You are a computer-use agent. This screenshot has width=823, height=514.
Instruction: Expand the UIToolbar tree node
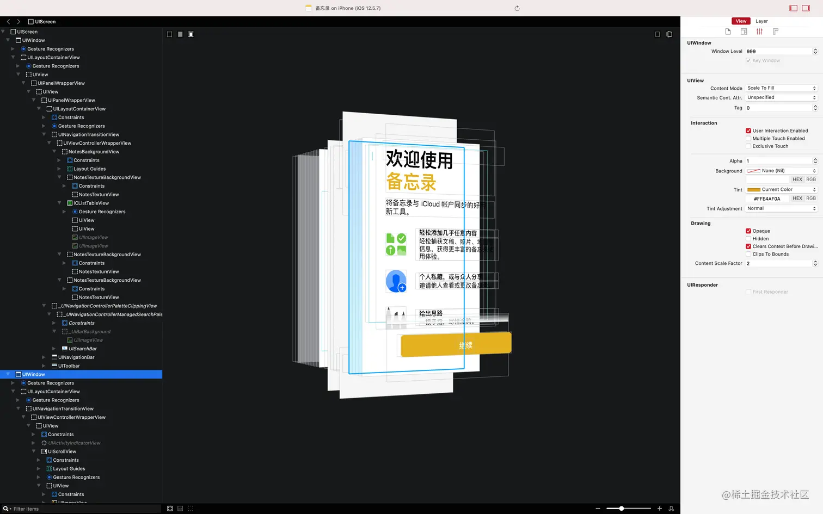click(44, 366)
